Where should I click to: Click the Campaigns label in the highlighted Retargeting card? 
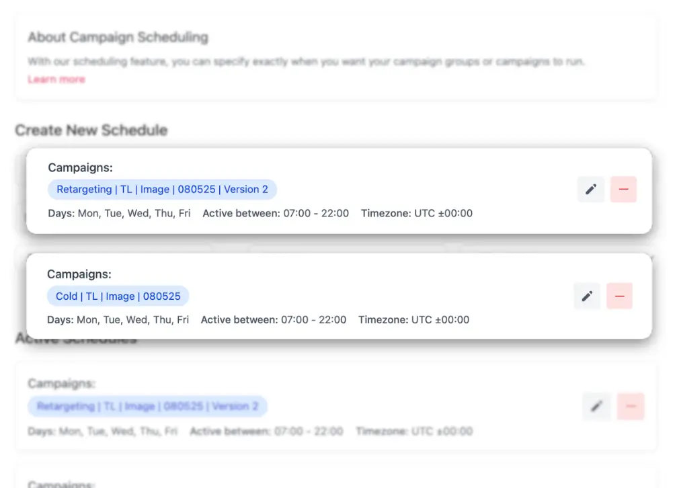(x=80, y=167)
